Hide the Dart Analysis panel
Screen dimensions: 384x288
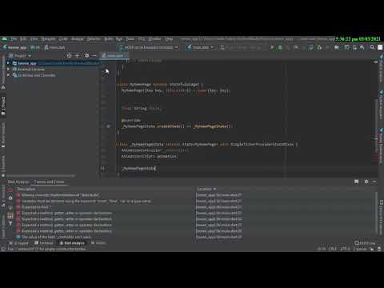tap(374, 182)
